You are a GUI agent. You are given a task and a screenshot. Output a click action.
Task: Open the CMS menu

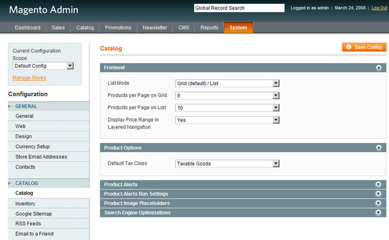184,28
